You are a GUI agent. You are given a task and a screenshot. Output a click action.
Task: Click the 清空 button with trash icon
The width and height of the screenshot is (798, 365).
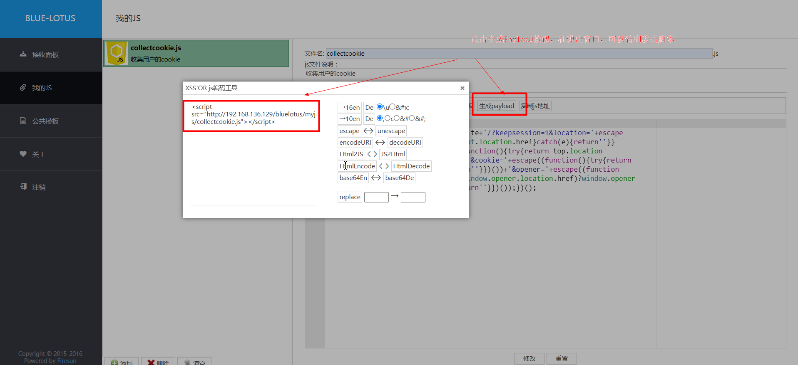(194, 362)
